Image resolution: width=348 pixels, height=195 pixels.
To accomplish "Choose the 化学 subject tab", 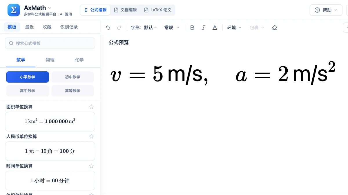I will (79, 60).
